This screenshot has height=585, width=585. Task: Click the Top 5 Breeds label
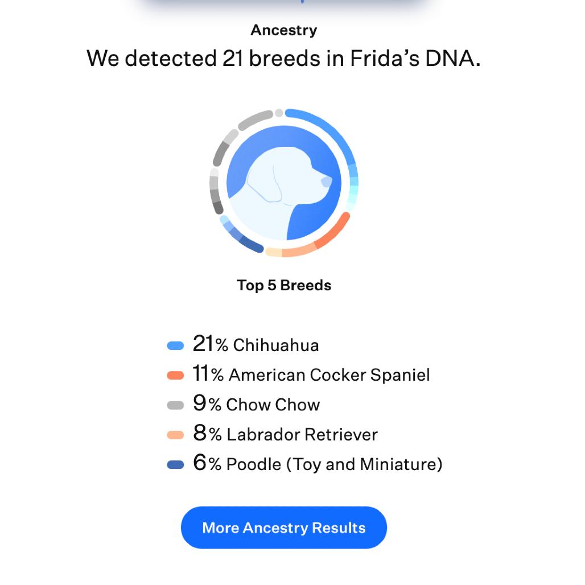pos(284,285)
